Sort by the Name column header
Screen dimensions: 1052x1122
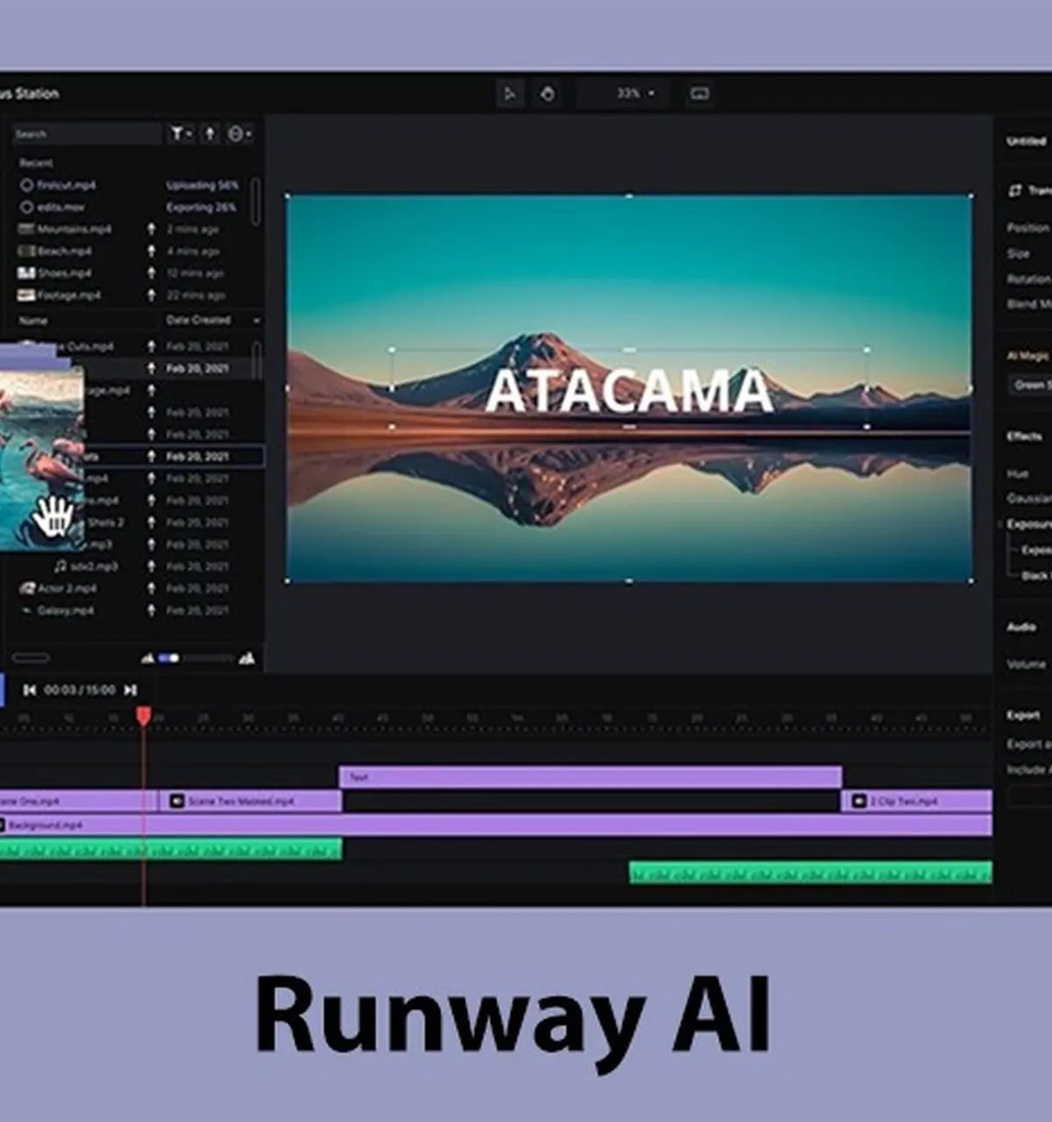[x=33, y=320]
